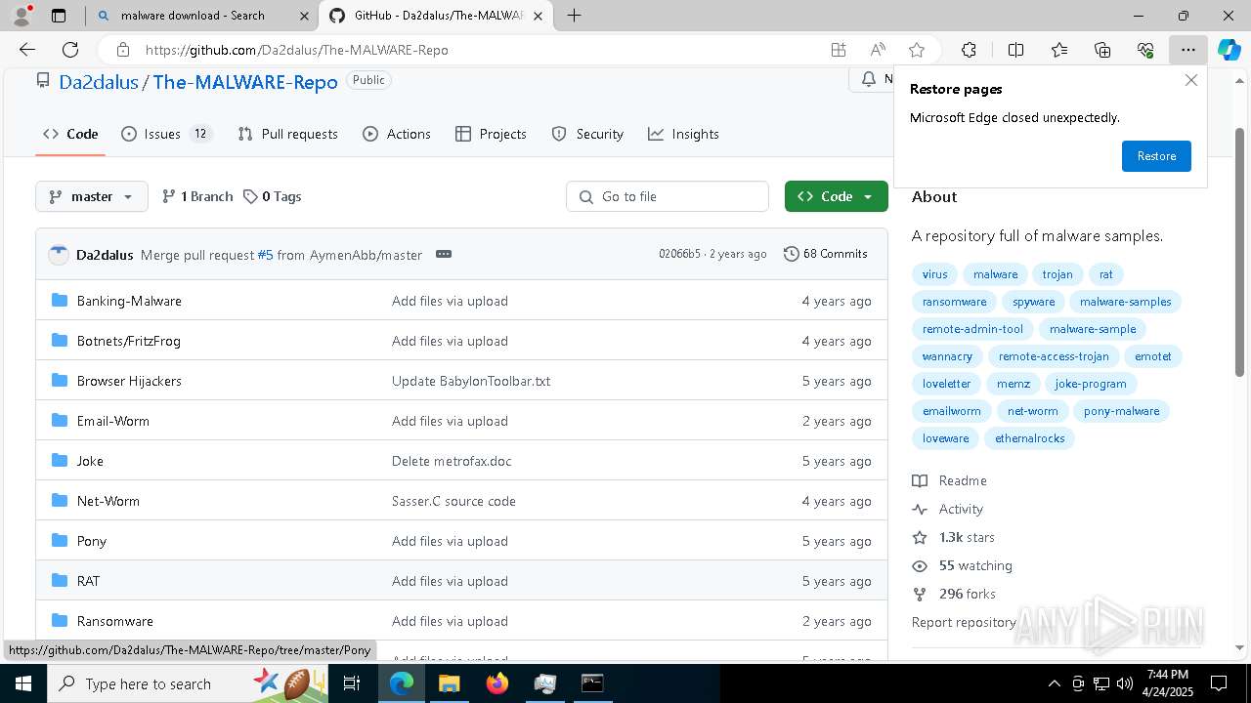The height and width of the screenshot is (703, 1251).
Task: Click the Restore button
Action: tap(1156, 156)
